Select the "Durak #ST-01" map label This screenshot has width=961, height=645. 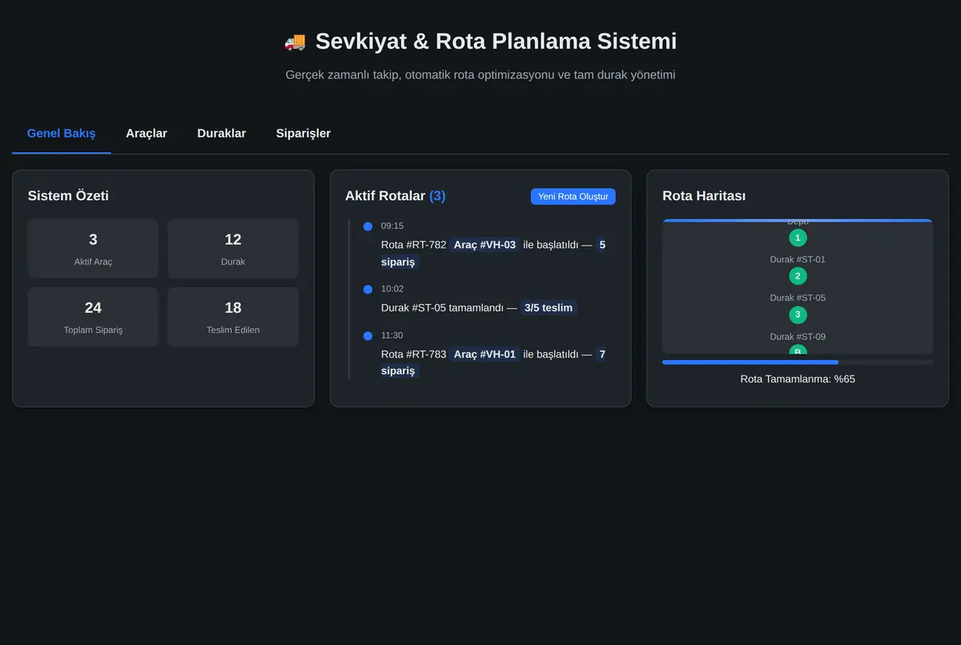pyautogui.click(x=798, y=259)
